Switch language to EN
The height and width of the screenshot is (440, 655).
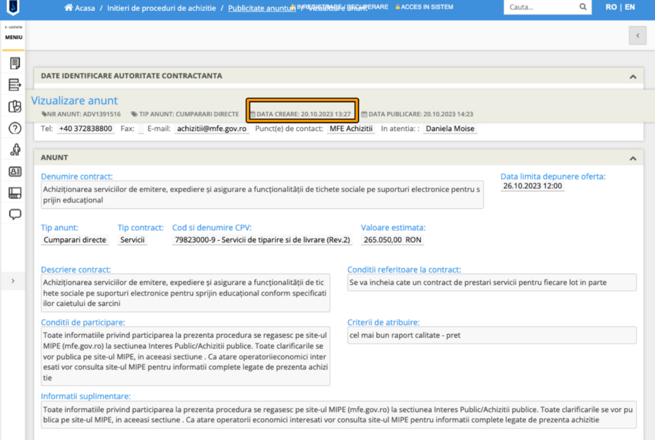click(630, 8)
